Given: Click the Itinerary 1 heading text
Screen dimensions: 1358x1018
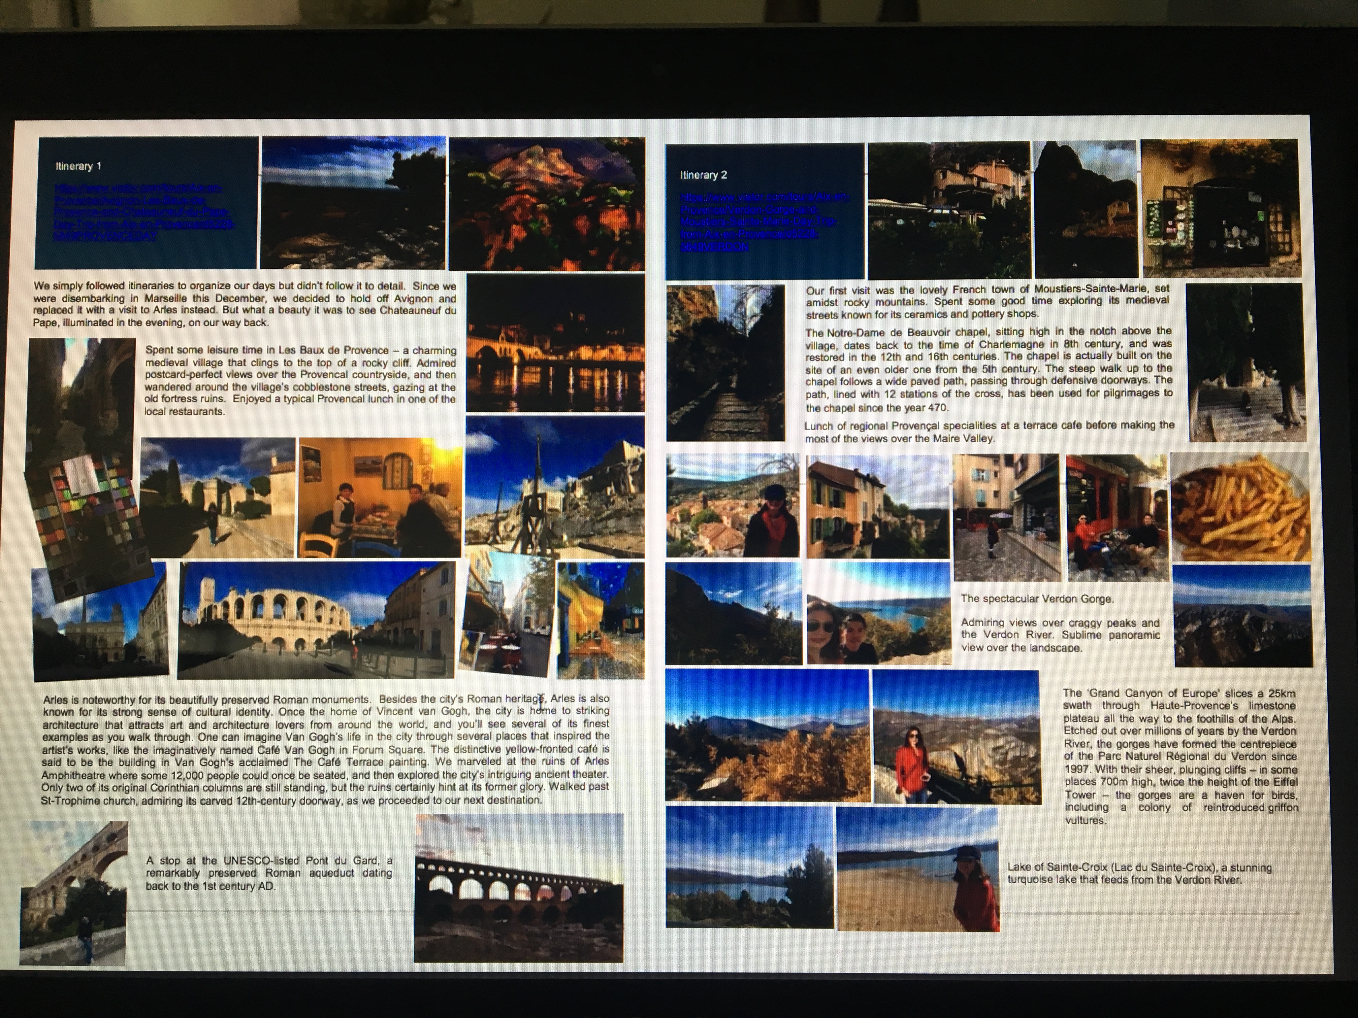Looking at the screenshot, I should (x=78, y=166).
